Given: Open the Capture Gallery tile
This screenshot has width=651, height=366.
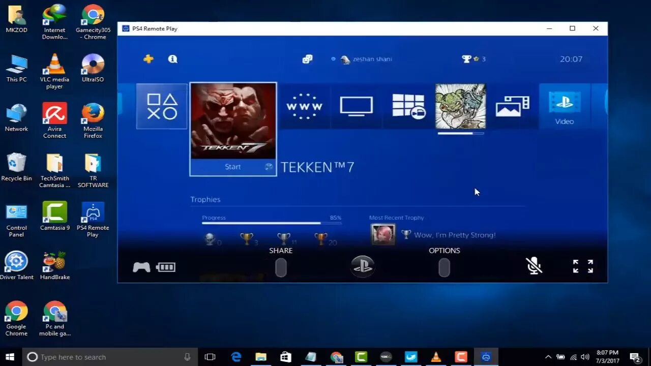Looking at the screenshot, I should point(512,106).
